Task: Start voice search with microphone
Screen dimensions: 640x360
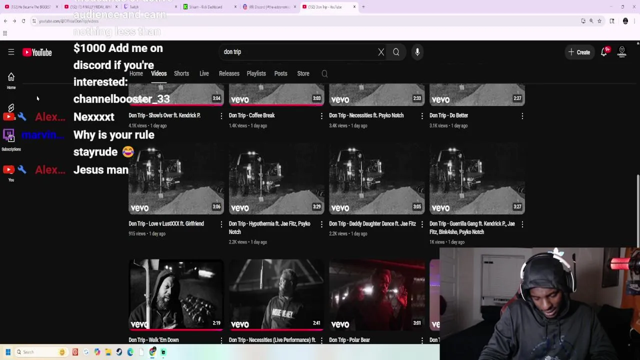Action: point(417,52)
